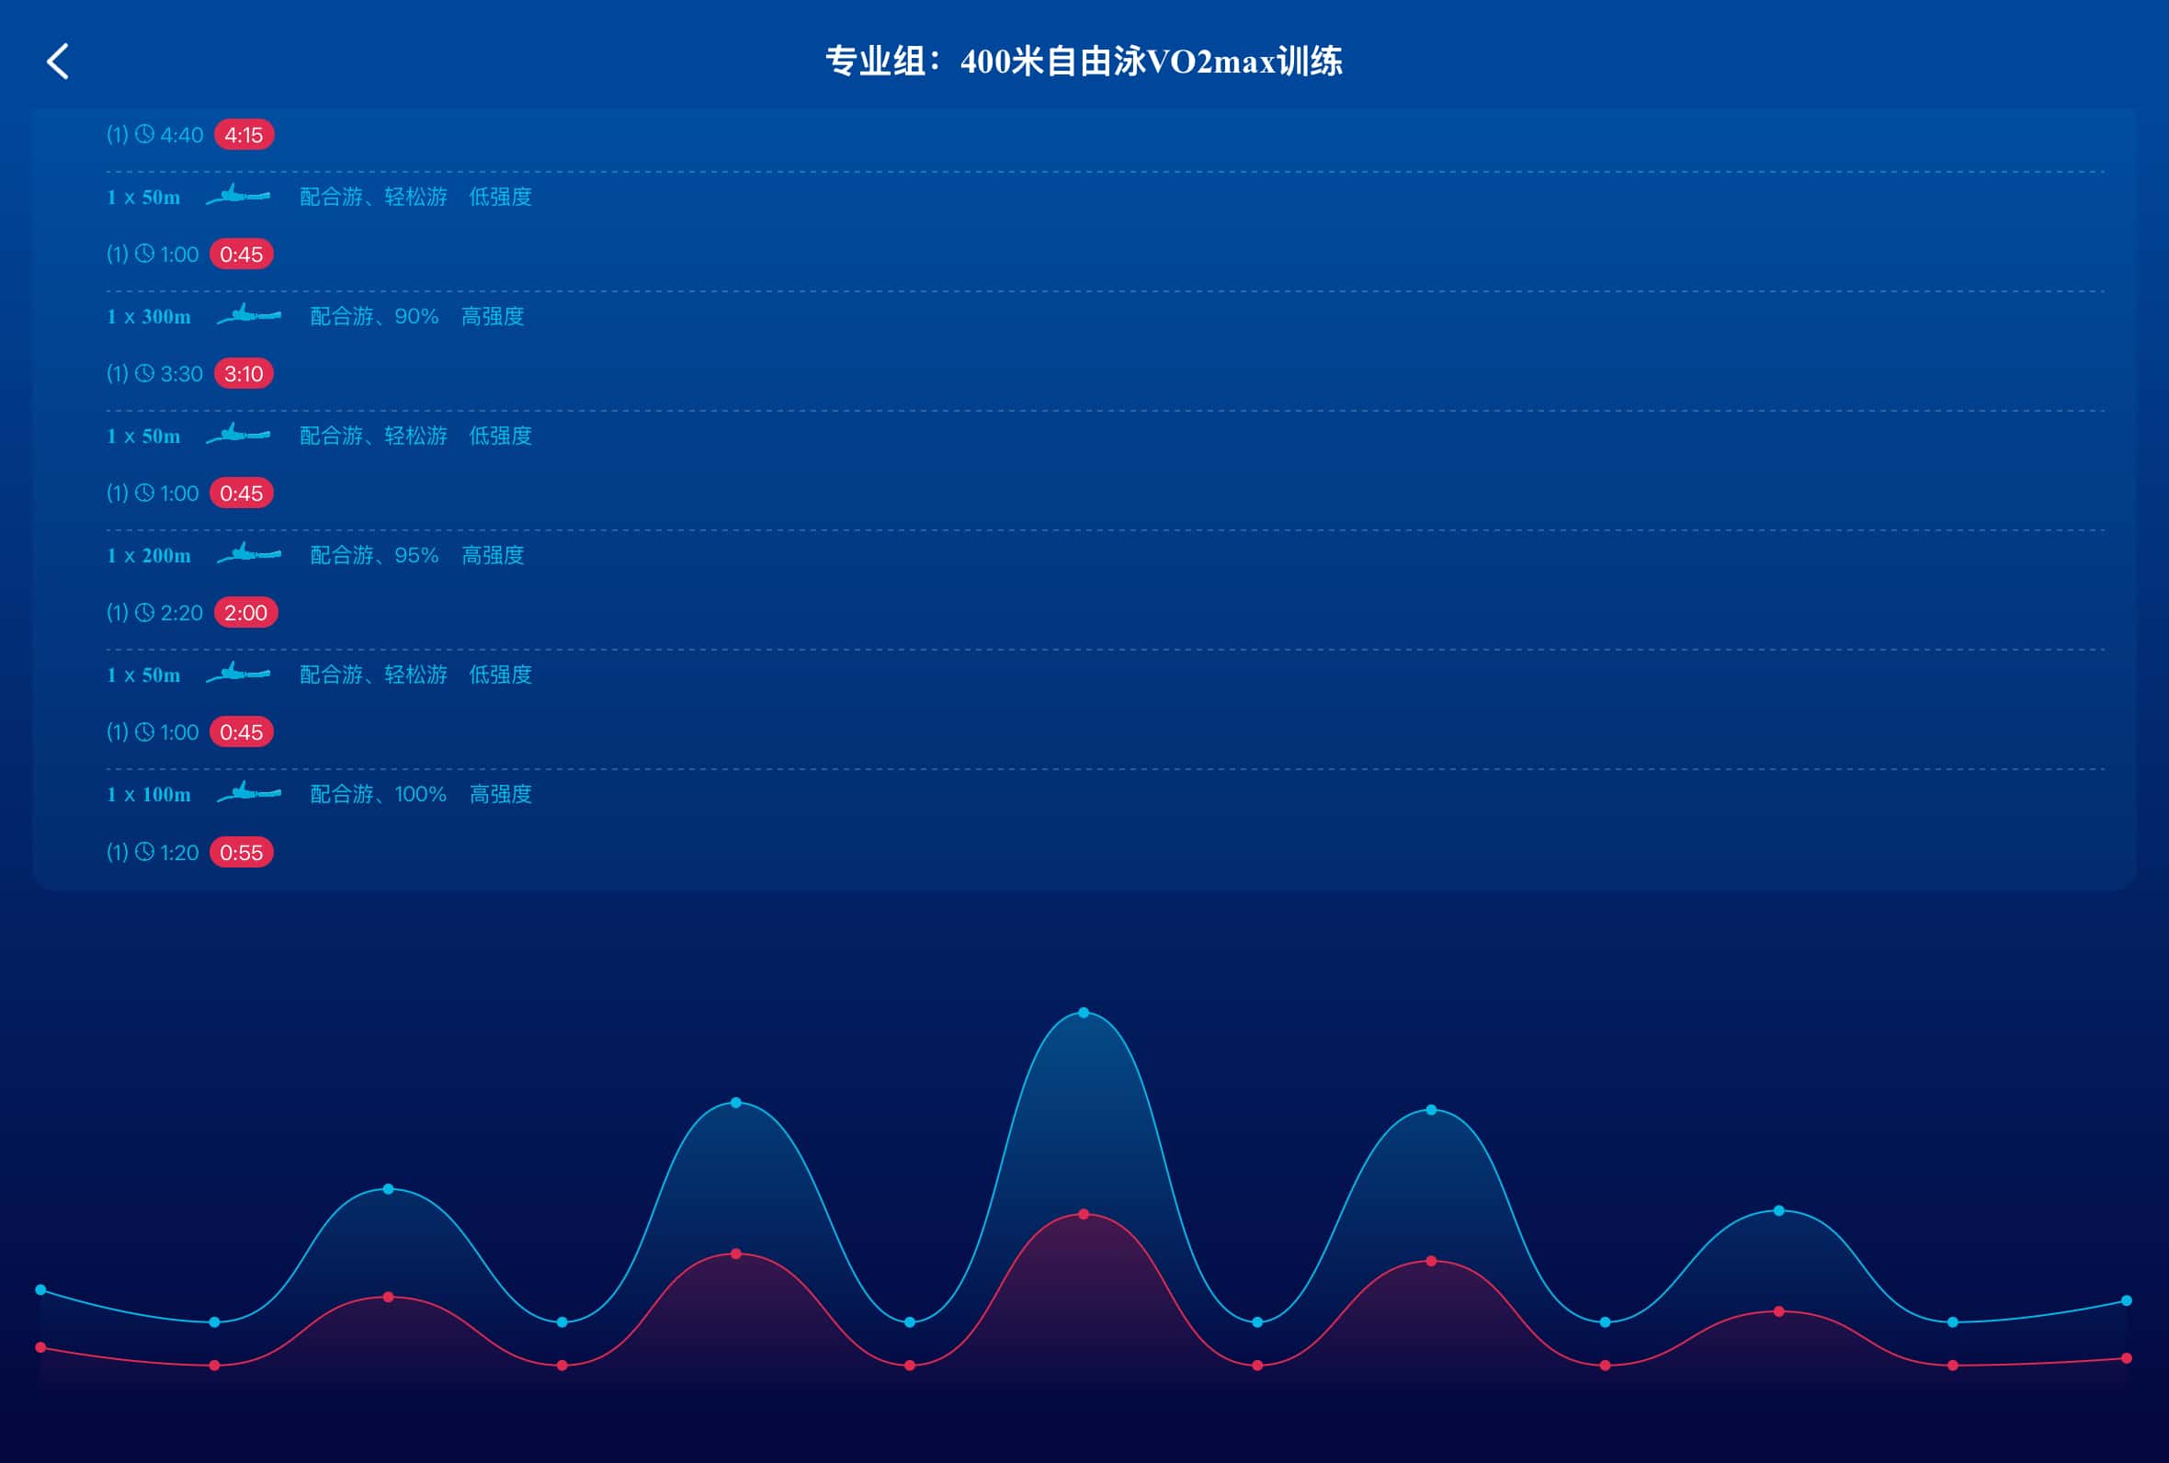Select the 1 x 200m set label

(x=148, y=555)
